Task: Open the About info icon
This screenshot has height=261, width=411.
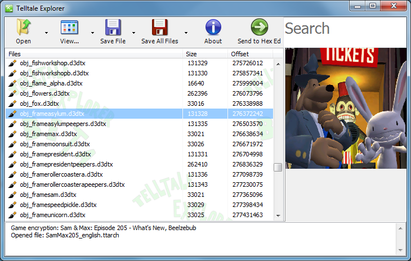Action: pos(213,27)
